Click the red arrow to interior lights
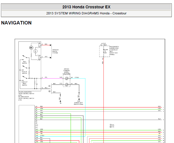 [x=51, y=45]
